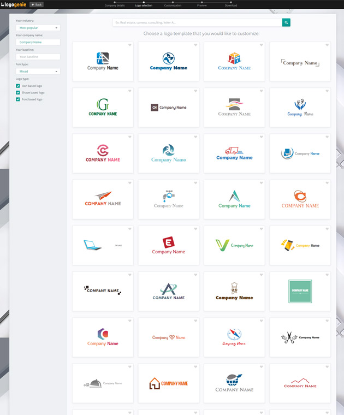The height and width of the screenshot is (415, 344).
Task: Focus the logo search input field
Action: pyautogui.click(x=198, y=22)
